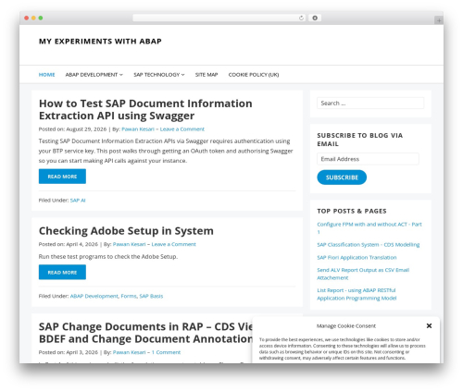Leave a comment on the Adobe Setup post
Screen dimensions: 463x391
173,244
